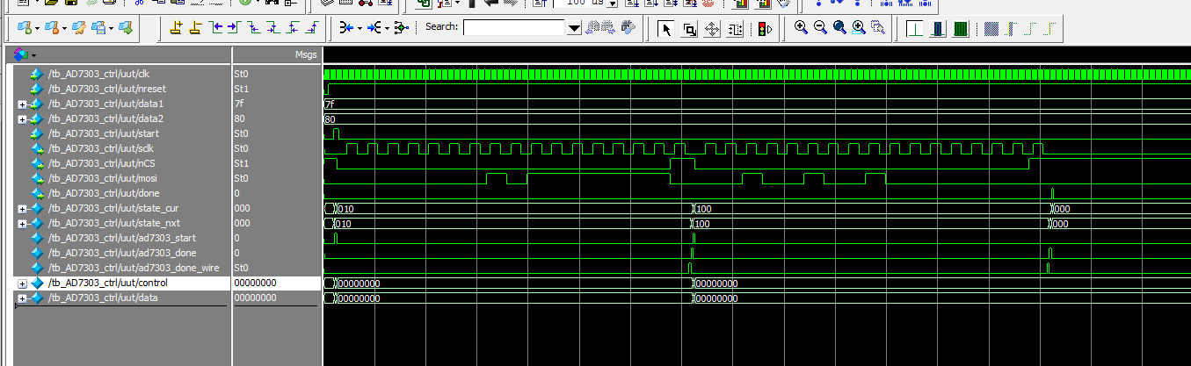Click inside the Search input field
Screen dimensions: 1191x366
513,28
